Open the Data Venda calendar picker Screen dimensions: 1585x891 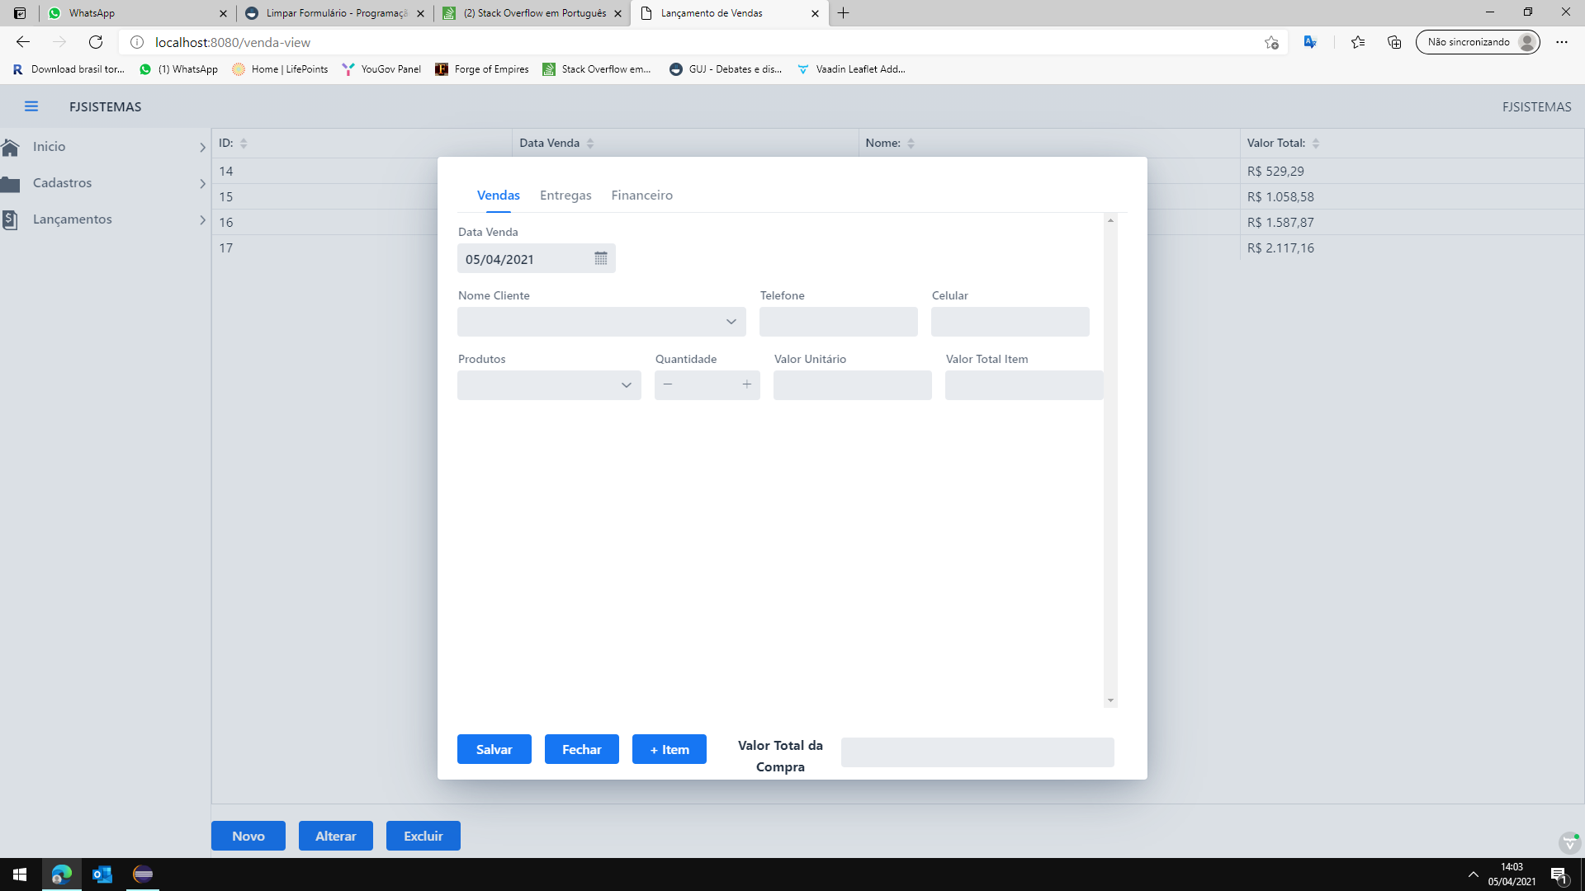pos(600,258)
